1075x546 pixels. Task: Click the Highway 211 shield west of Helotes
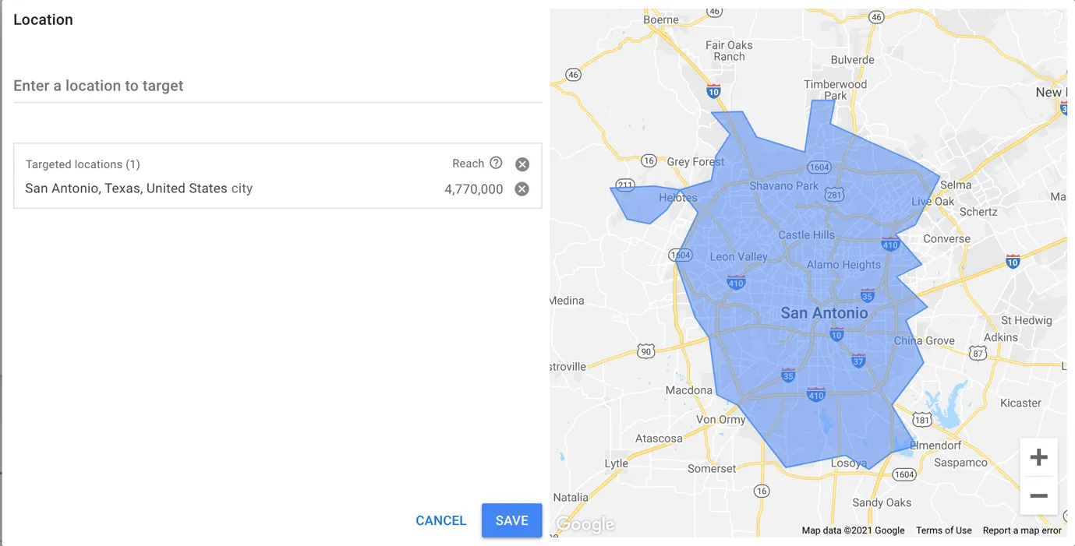(624, 185)
